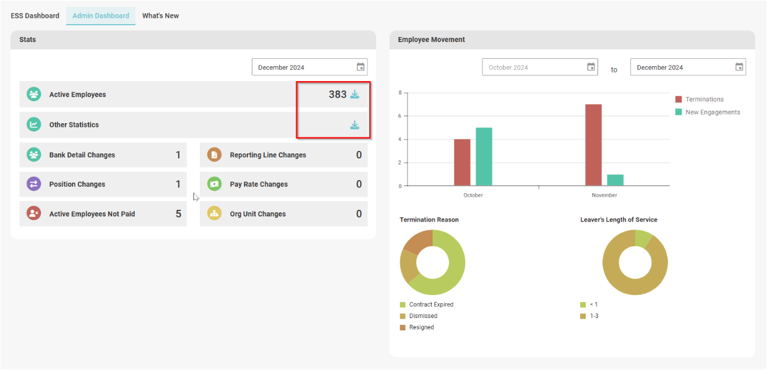Download the Active Employees report

coord(354,95)
